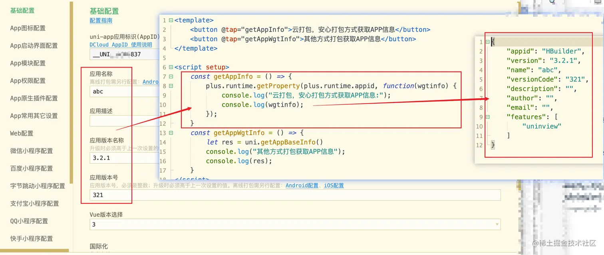
Task: Switch to 微信小程序配置
Action: 32,151
